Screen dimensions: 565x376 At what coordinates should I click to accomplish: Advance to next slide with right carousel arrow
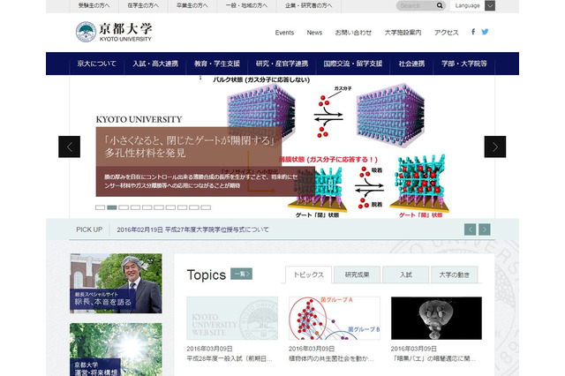tap(495, 147)
